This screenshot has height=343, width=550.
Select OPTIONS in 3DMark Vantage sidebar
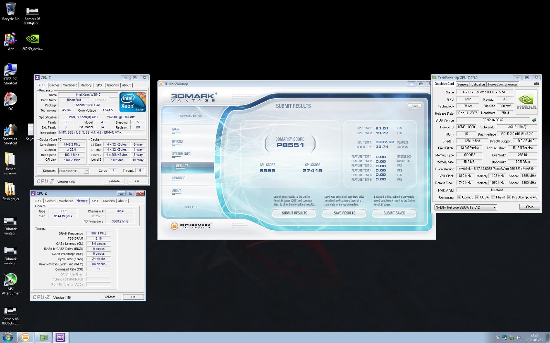tap(177, 141)
